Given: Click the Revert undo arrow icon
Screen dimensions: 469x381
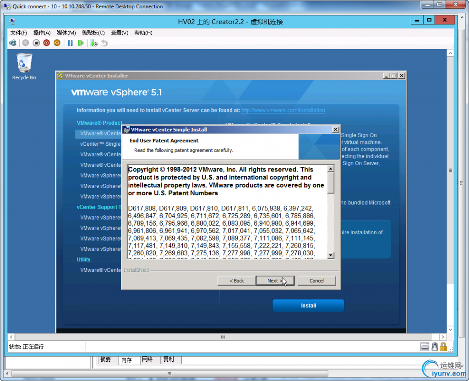Looking at the screenshot, I should coord(104,43).
